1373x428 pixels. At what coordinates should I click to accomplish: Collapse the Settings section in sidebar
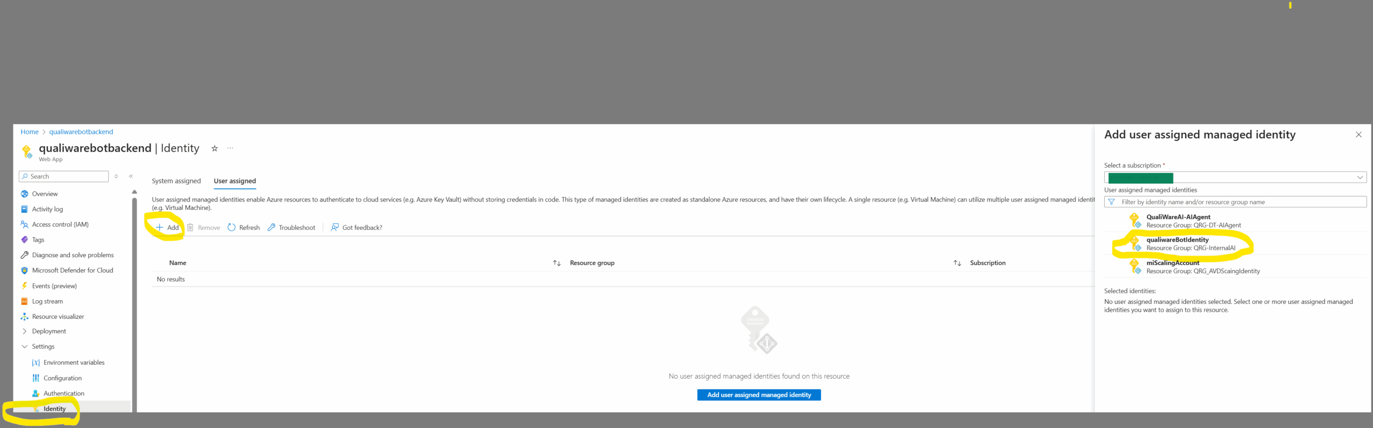pyautogui.click(x=25, y=347)
